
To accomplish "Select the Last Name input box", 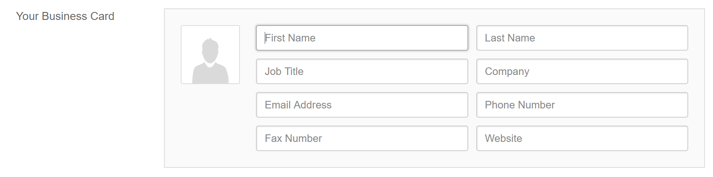I will pos(582,38).
